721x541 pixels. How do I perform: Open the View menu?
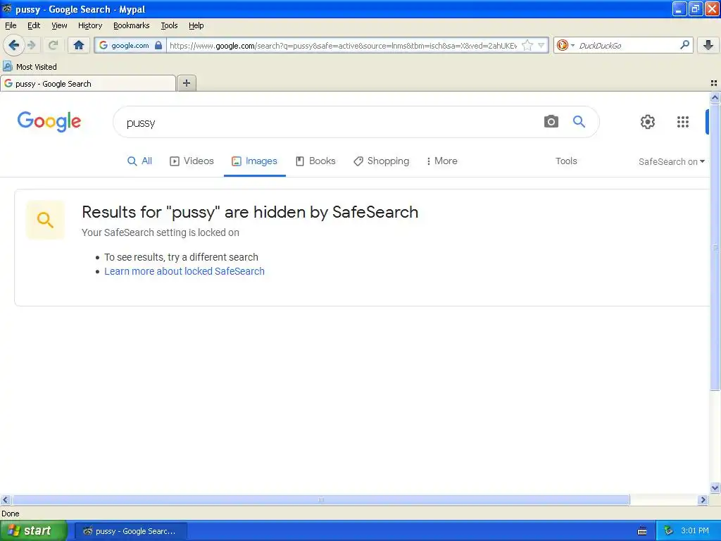59,25
